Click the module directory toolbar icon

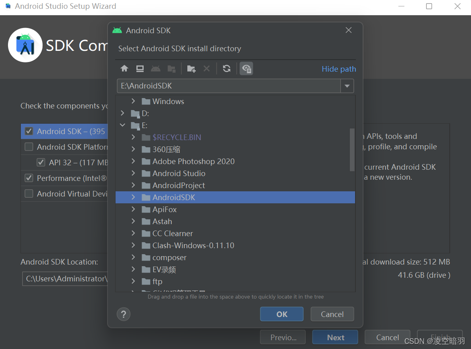172,69
